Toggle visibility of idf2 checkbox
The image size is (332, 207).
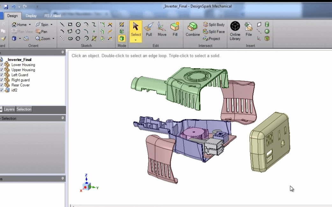coord(2,90)
